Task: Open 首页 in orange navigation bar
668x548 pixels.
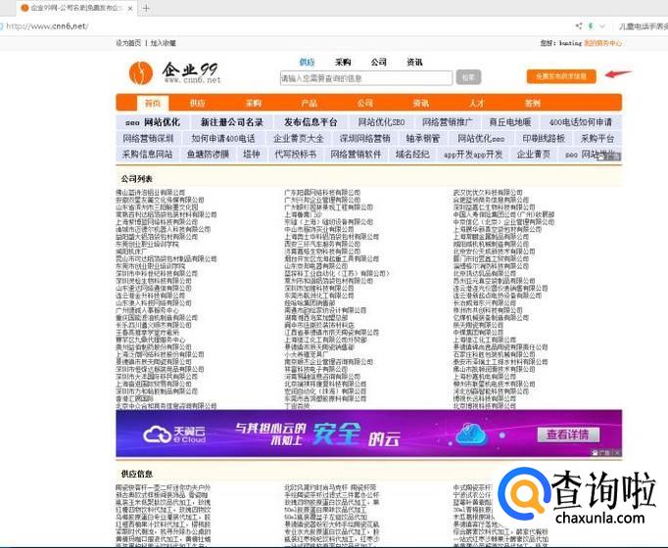Action: 153,104
